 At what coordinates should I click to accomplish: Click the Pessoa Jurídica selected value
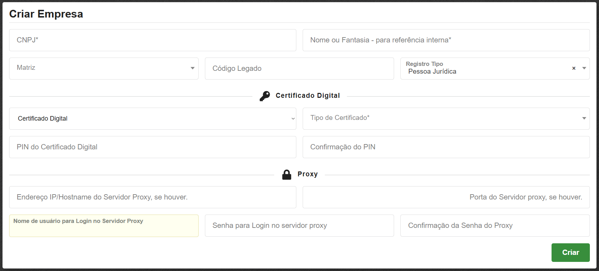point(432,72)
